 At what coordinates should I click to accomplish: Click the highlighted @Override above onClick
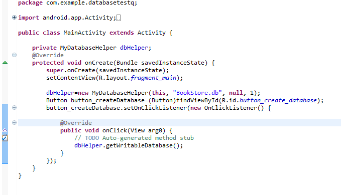point(76,123)
